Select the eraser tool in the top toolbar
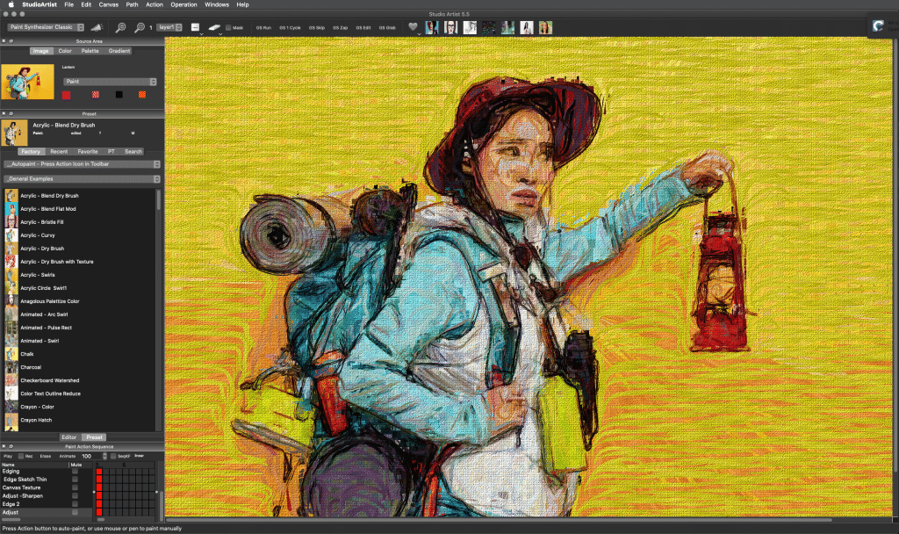This screenshot has height=534, width=899. pyautogui.click(x=212, y=27)
